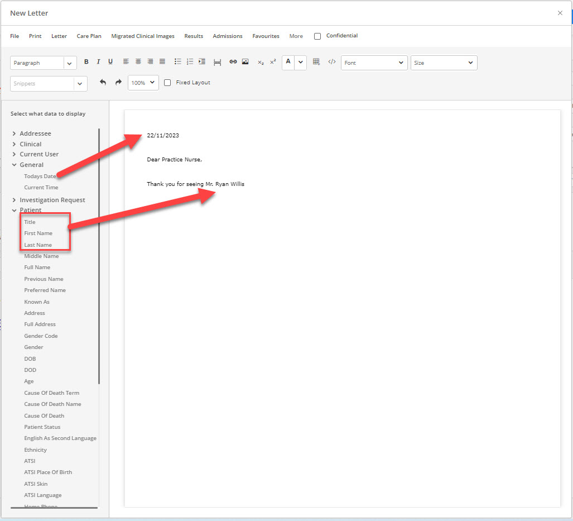The width and height of the screenshot is (573, 521).
Task: Apply underline formatting
Action: 110,62
